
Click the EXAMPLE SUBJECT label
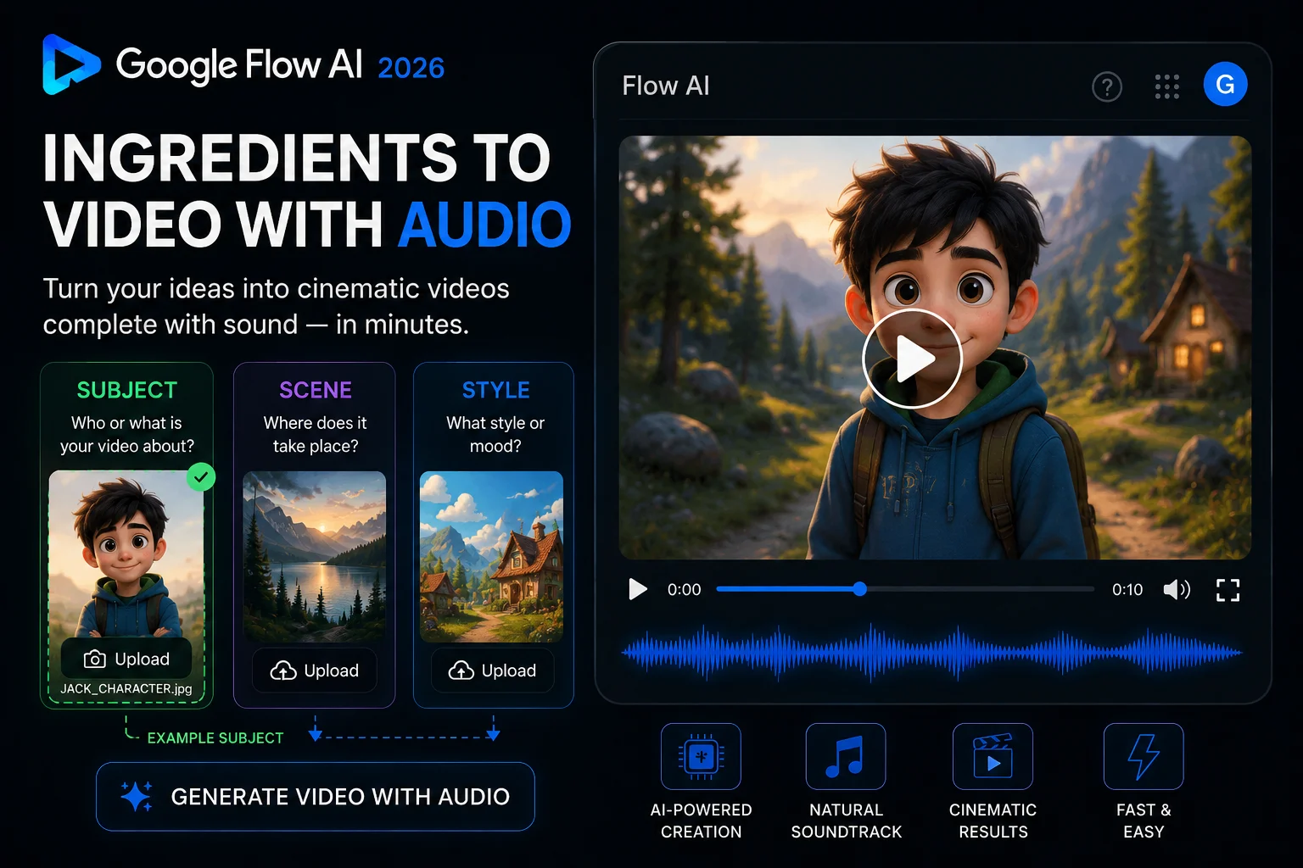[215, 738]
